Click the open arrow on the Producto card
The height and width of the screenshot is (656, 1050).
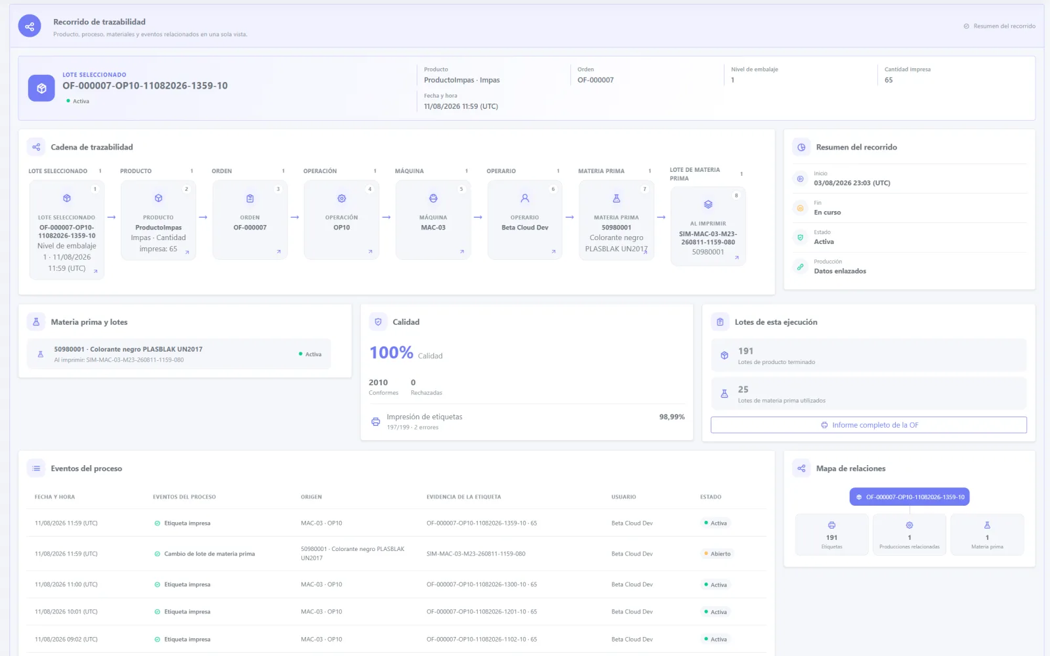(x=187, y=252)
